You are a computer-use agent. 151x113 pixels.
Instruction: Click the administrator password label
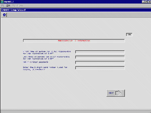click(35, 62)
